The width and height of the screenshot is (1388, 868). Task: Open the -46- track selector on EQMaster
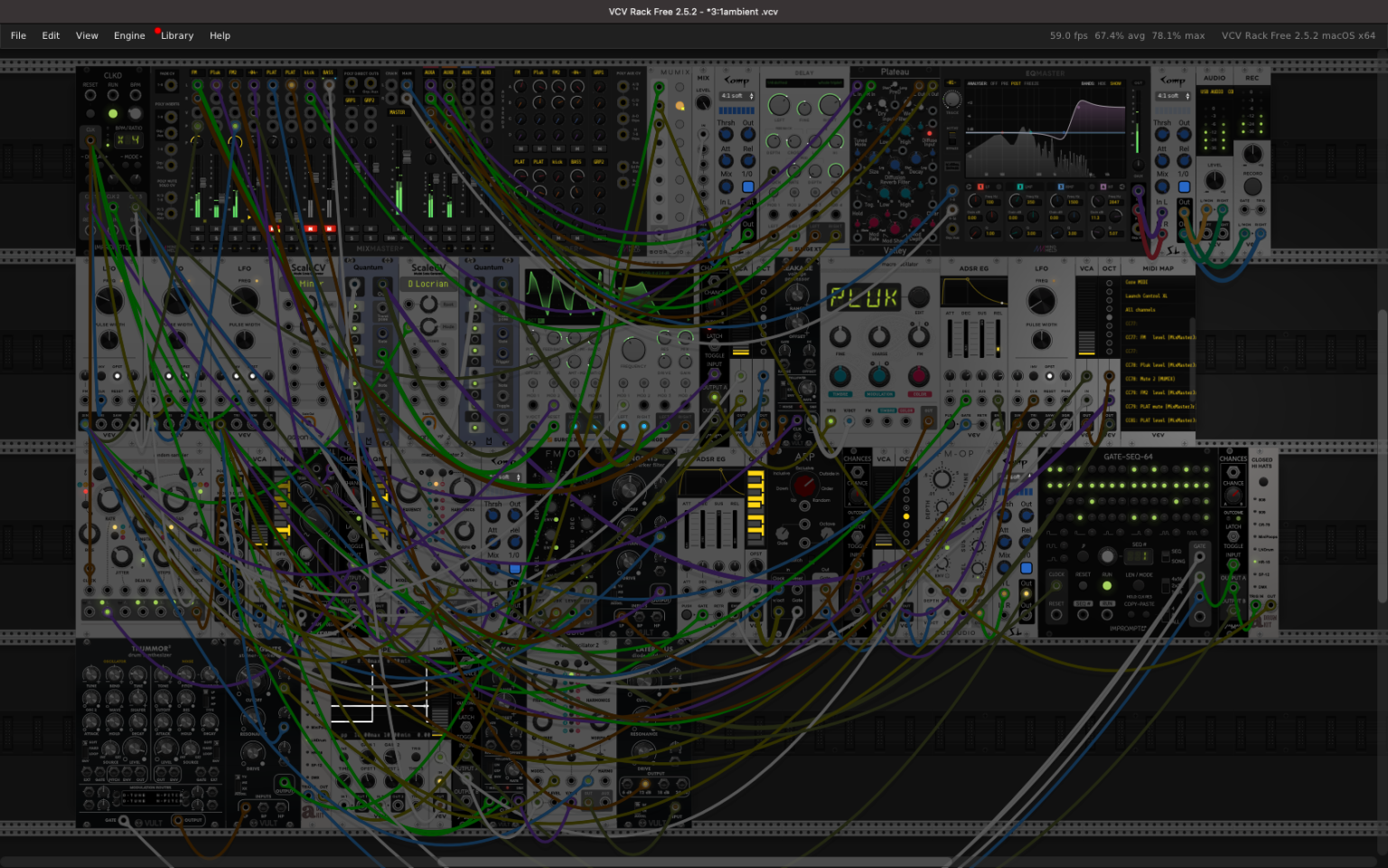coord(951,82)
